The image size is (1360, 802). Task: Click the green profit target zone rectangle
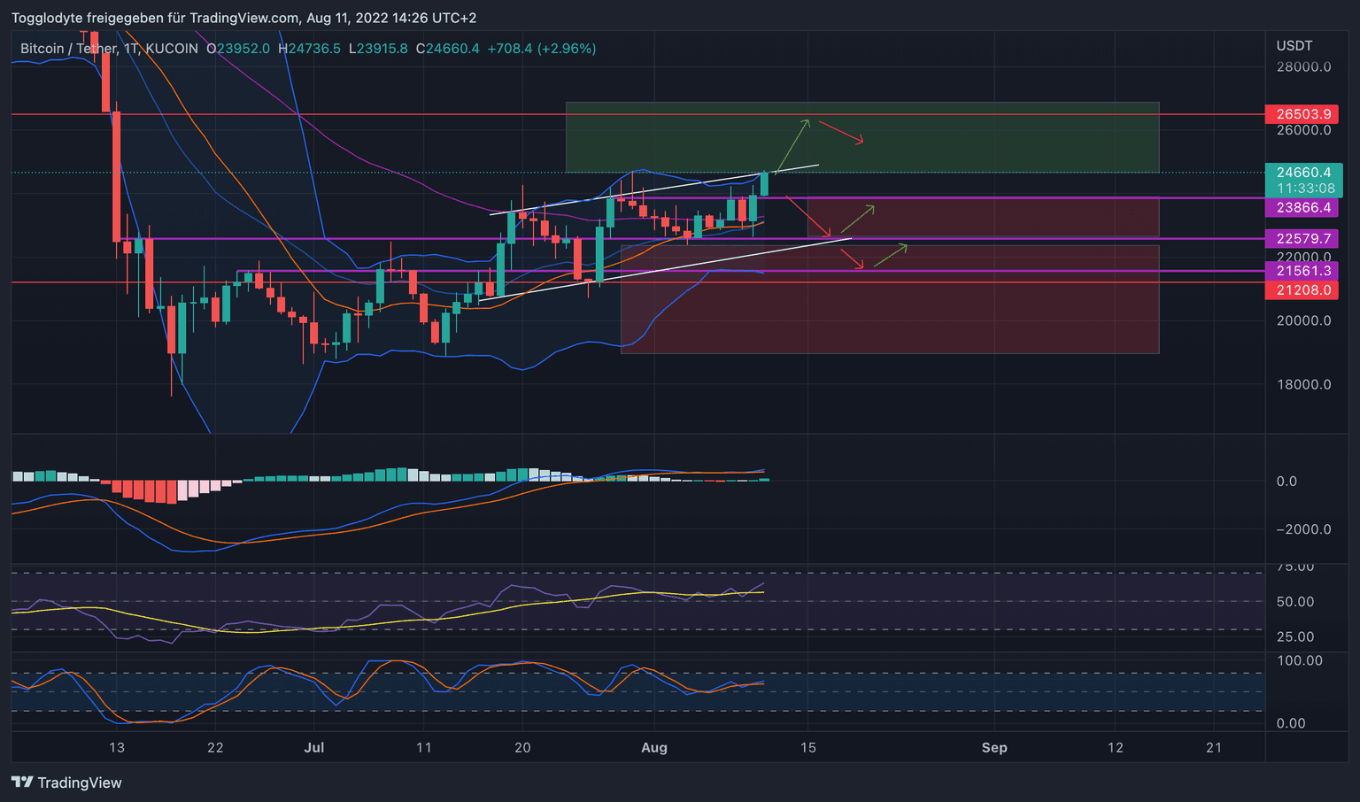pyautogui.click(x=974, y=137)
